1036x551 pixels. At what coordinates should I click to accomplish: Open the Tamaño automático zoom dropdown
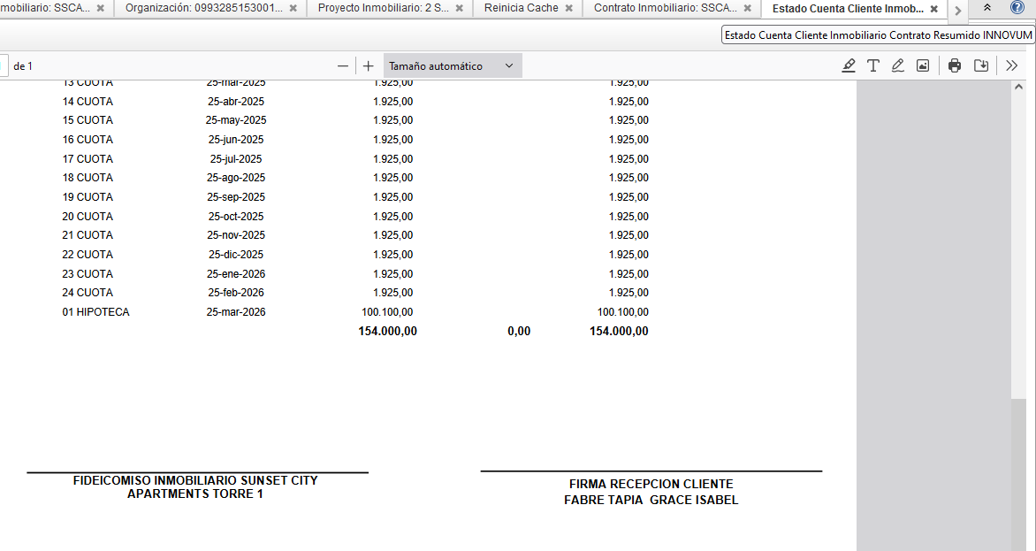(452, 66)
